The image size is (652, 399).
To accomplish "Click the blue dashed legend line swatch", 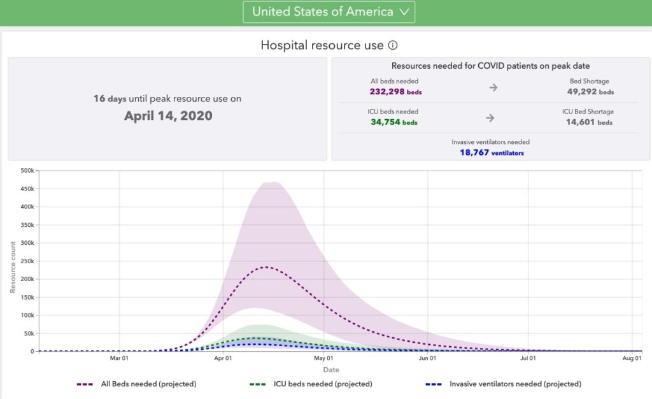I will pos(434,384).
